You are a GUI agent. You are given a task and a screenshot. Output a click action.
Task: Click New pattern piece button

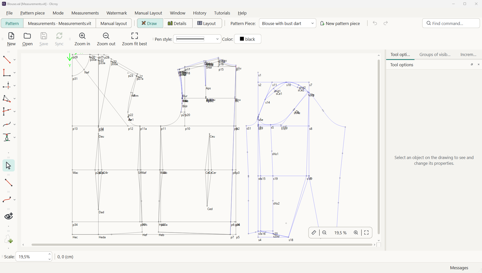tap(340, 23)
